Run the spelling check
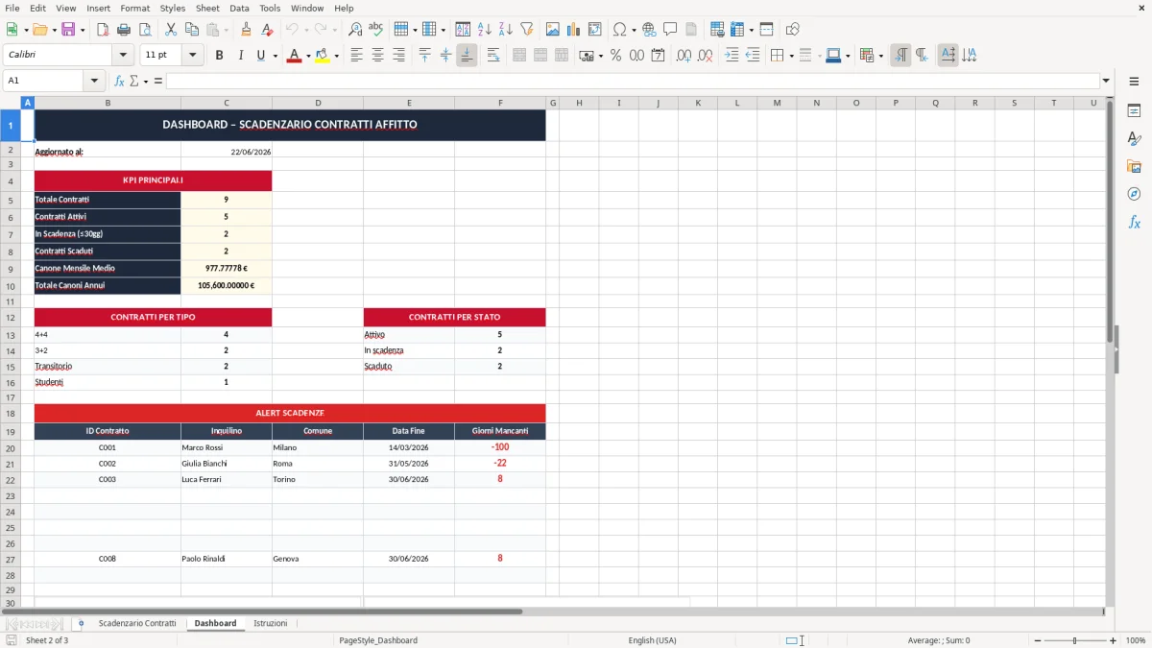 click(x=375, y=30)
